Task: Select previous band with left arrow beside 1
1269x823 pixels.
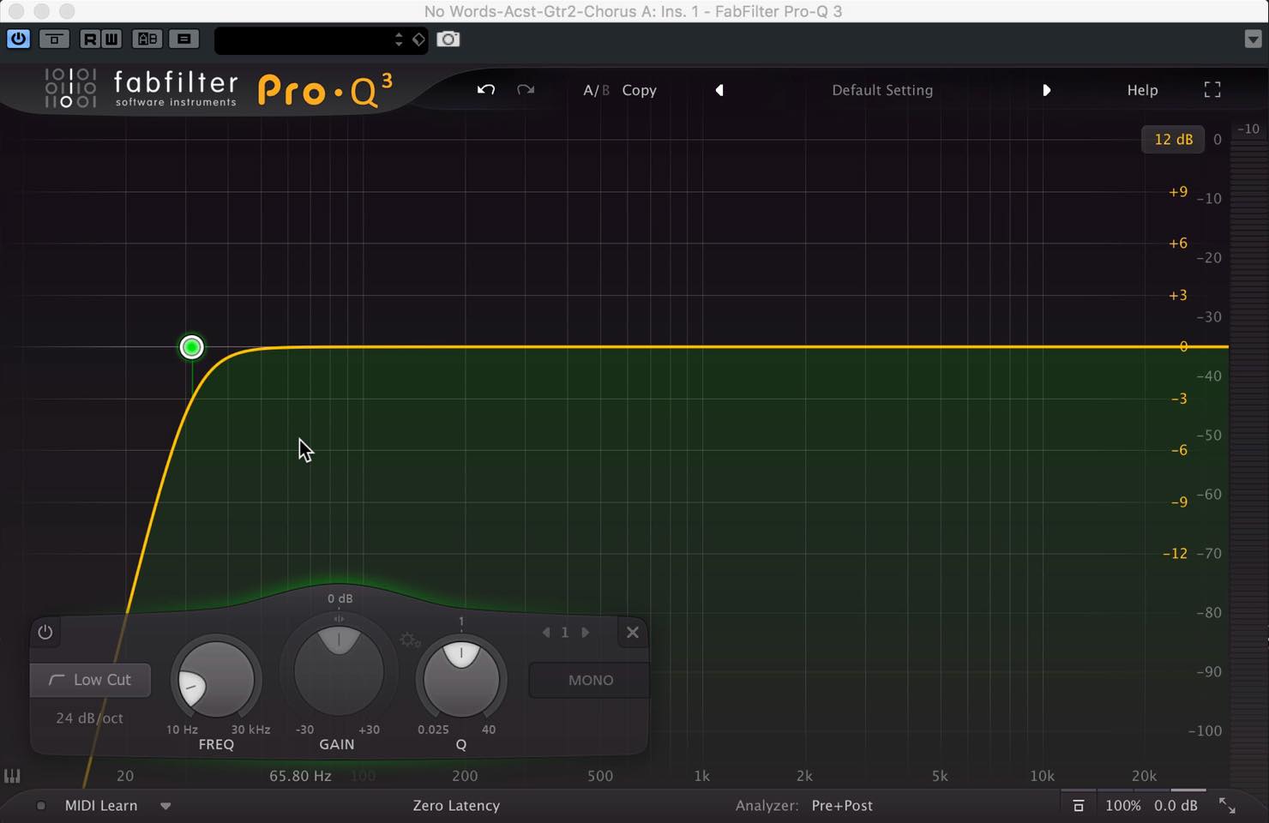Action: coord(546,633)
